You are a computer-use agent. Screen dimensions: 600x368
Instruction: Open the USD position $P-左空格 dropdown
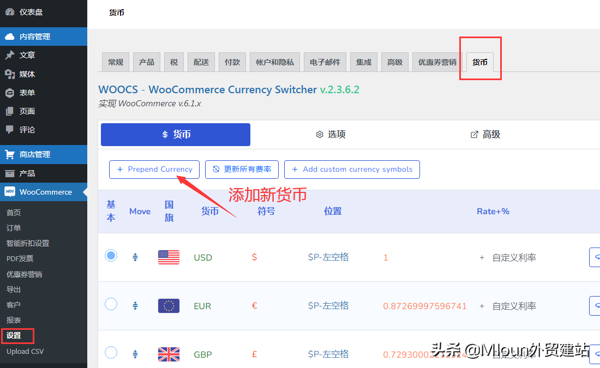coord(328,257)
